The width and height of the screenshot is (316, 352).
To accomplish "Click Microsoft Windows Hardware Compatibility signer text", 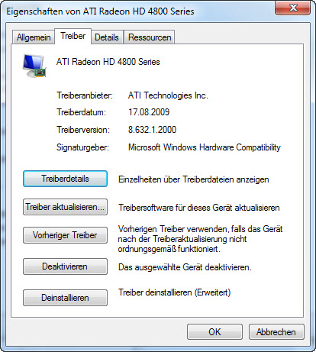I will pyautogui.click(x=205, y=147).
